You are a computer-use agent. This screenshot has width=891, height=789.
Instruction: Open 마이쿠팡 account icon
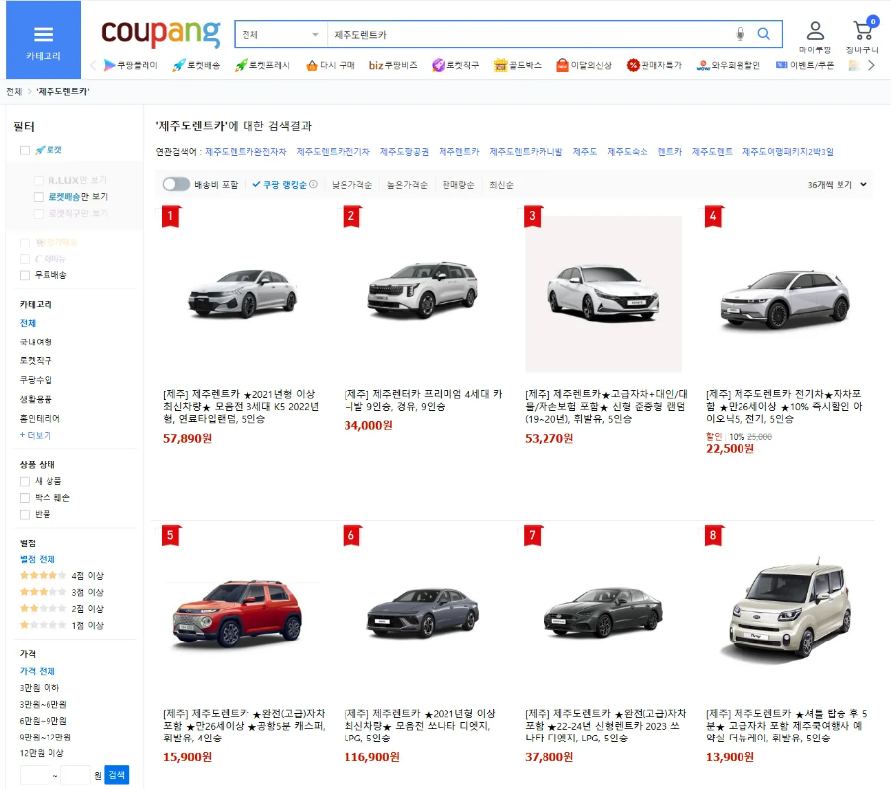[815, 37]
